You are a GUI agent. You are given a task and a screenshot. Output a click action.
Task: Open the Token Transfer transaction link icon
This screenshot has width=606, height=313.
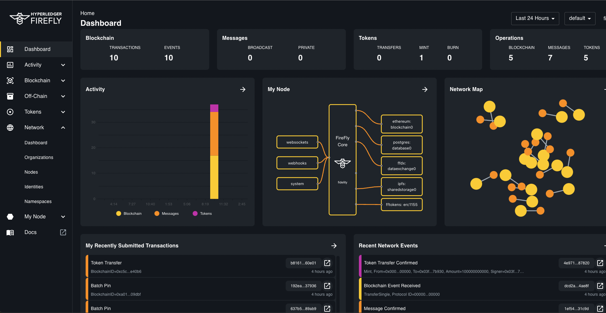coord(327,263)
